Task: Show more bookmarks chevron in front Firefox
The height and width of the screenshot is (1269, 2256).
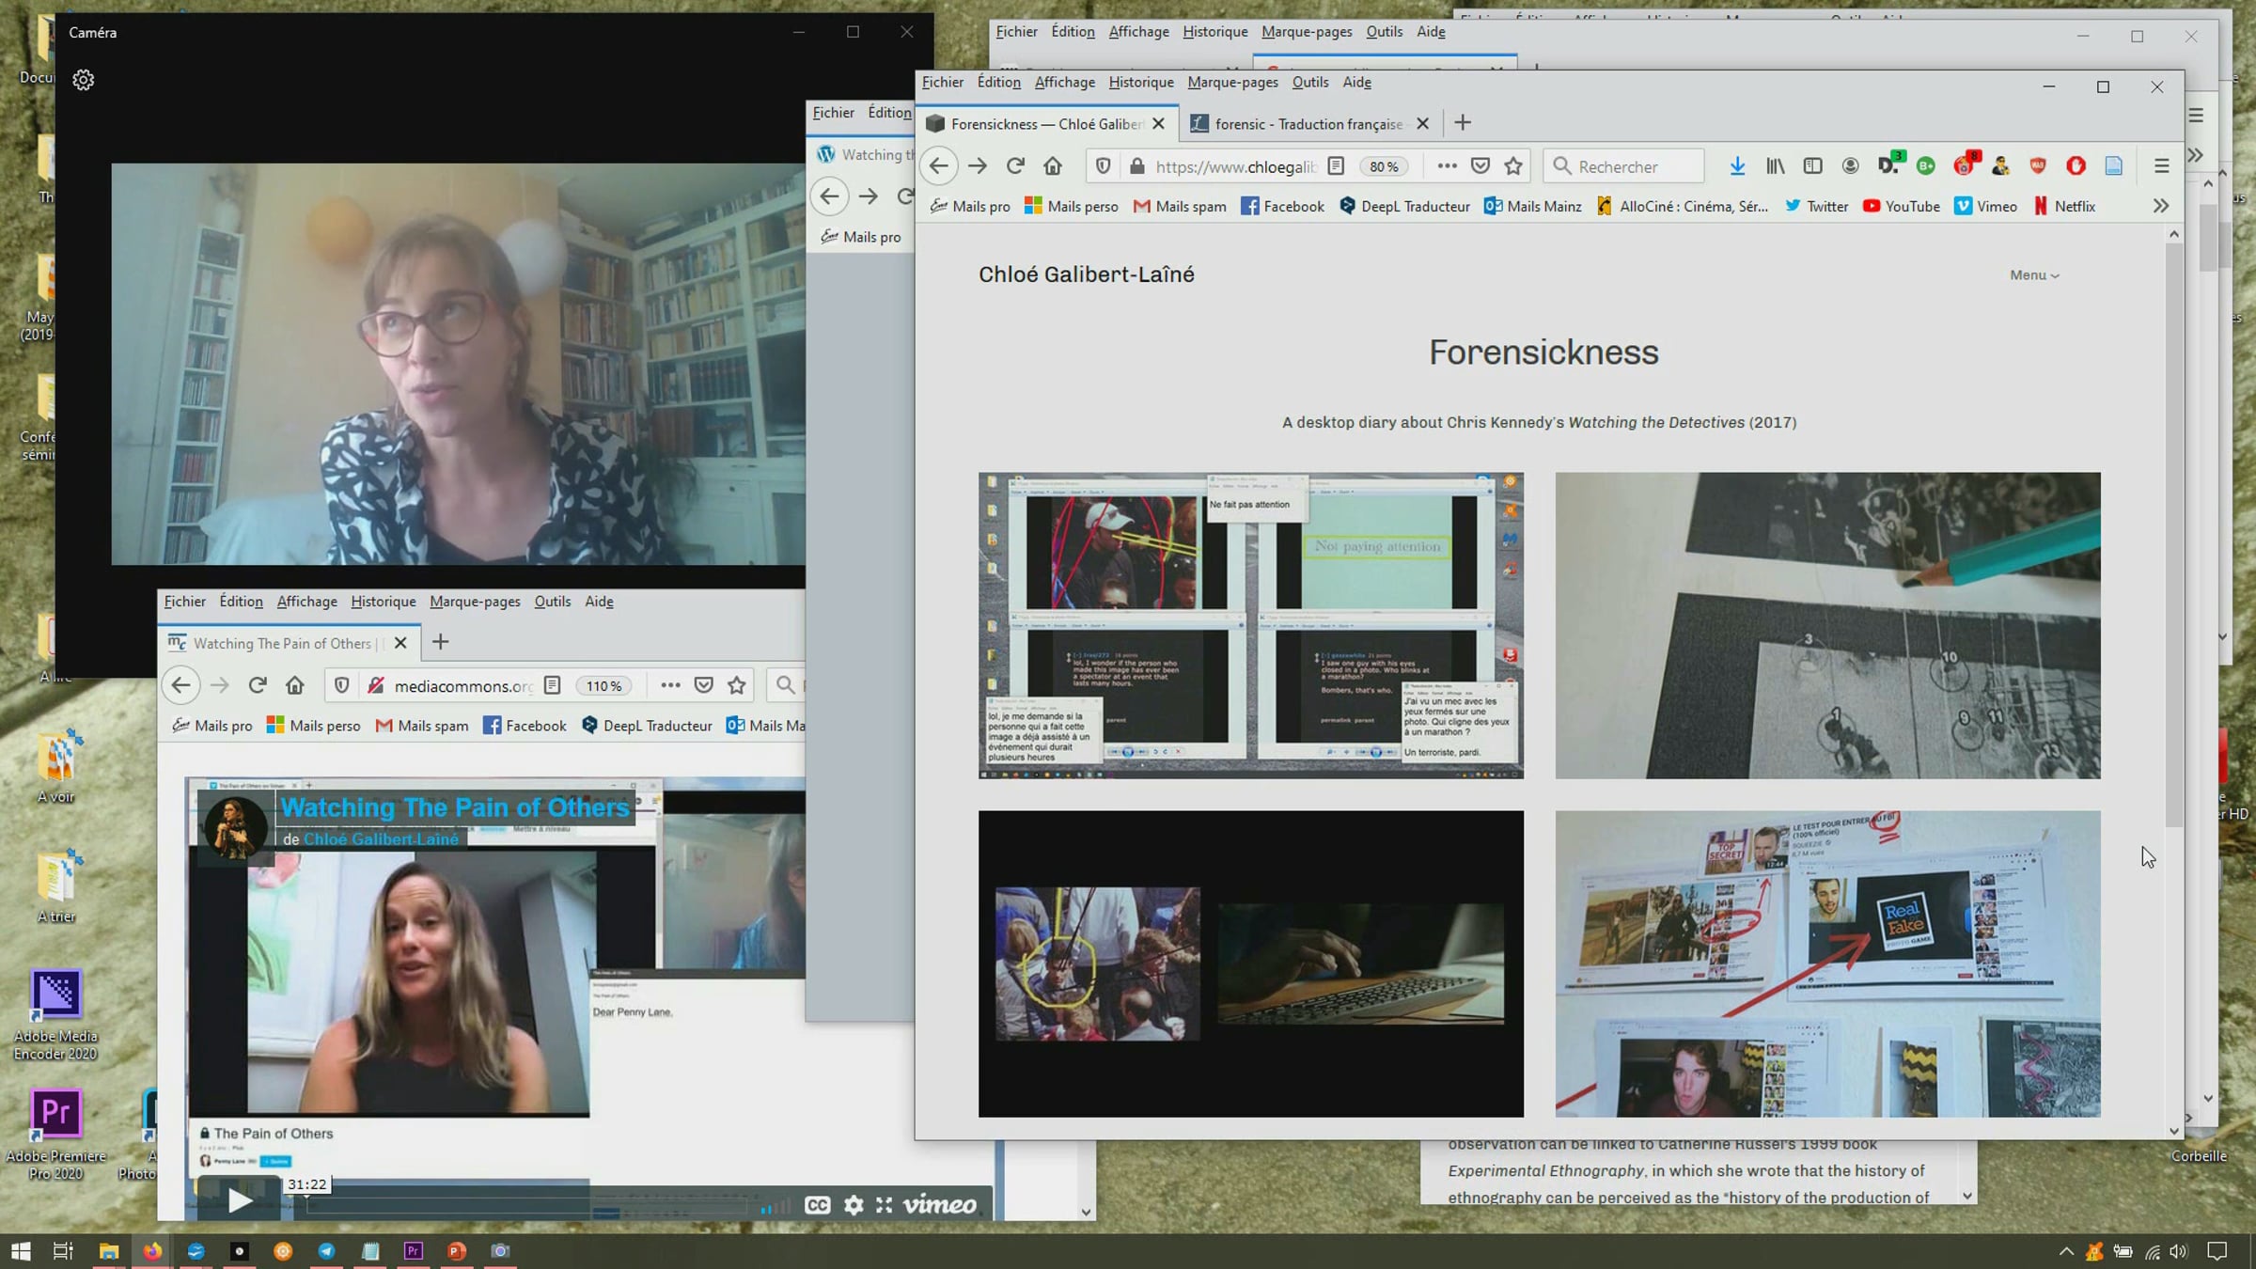Action: (x=2161, y=206)
